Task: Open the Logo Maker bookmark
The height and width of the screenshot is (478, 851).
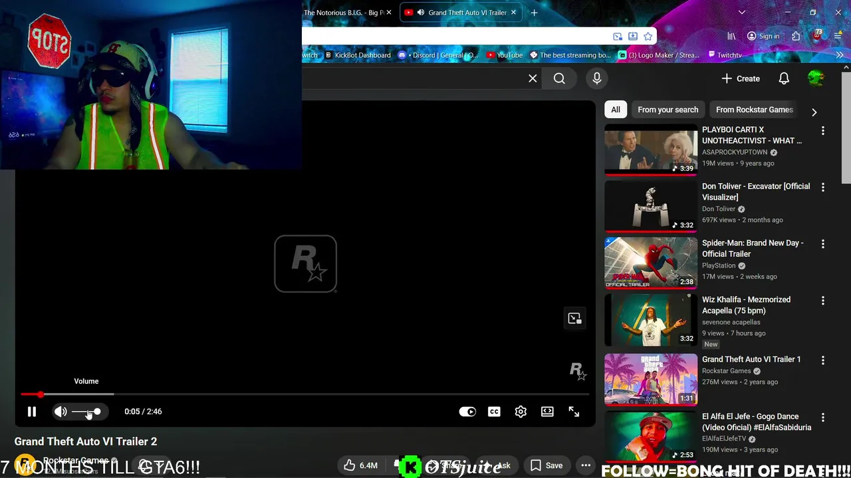Action: click(659, 55)
